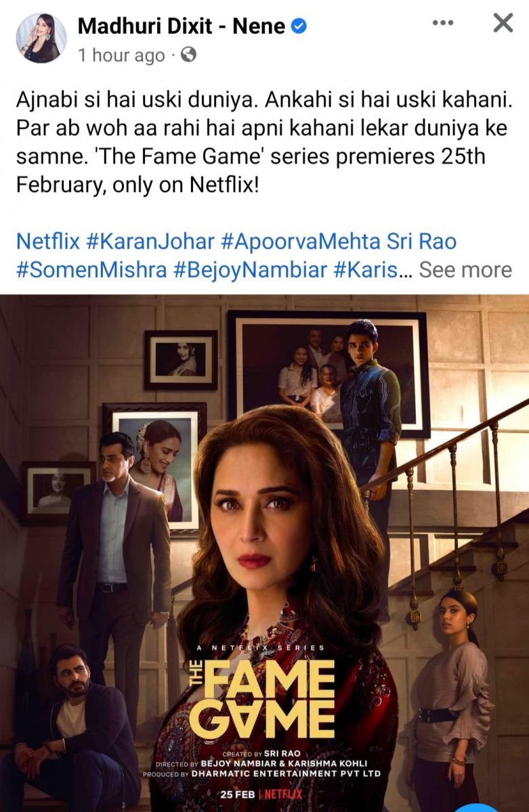The image size is (529, 812).
Task: Open The Fame Game poster image
Action: (264, 553)
